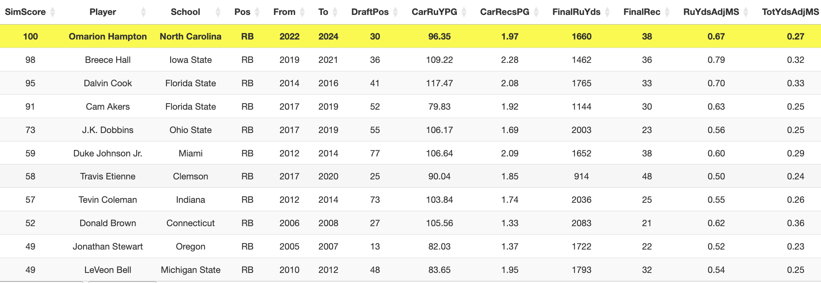This screenshot has height=283, width=821.
Task: Click CarRuYPG sort arrows
Action: coord(464,12)
